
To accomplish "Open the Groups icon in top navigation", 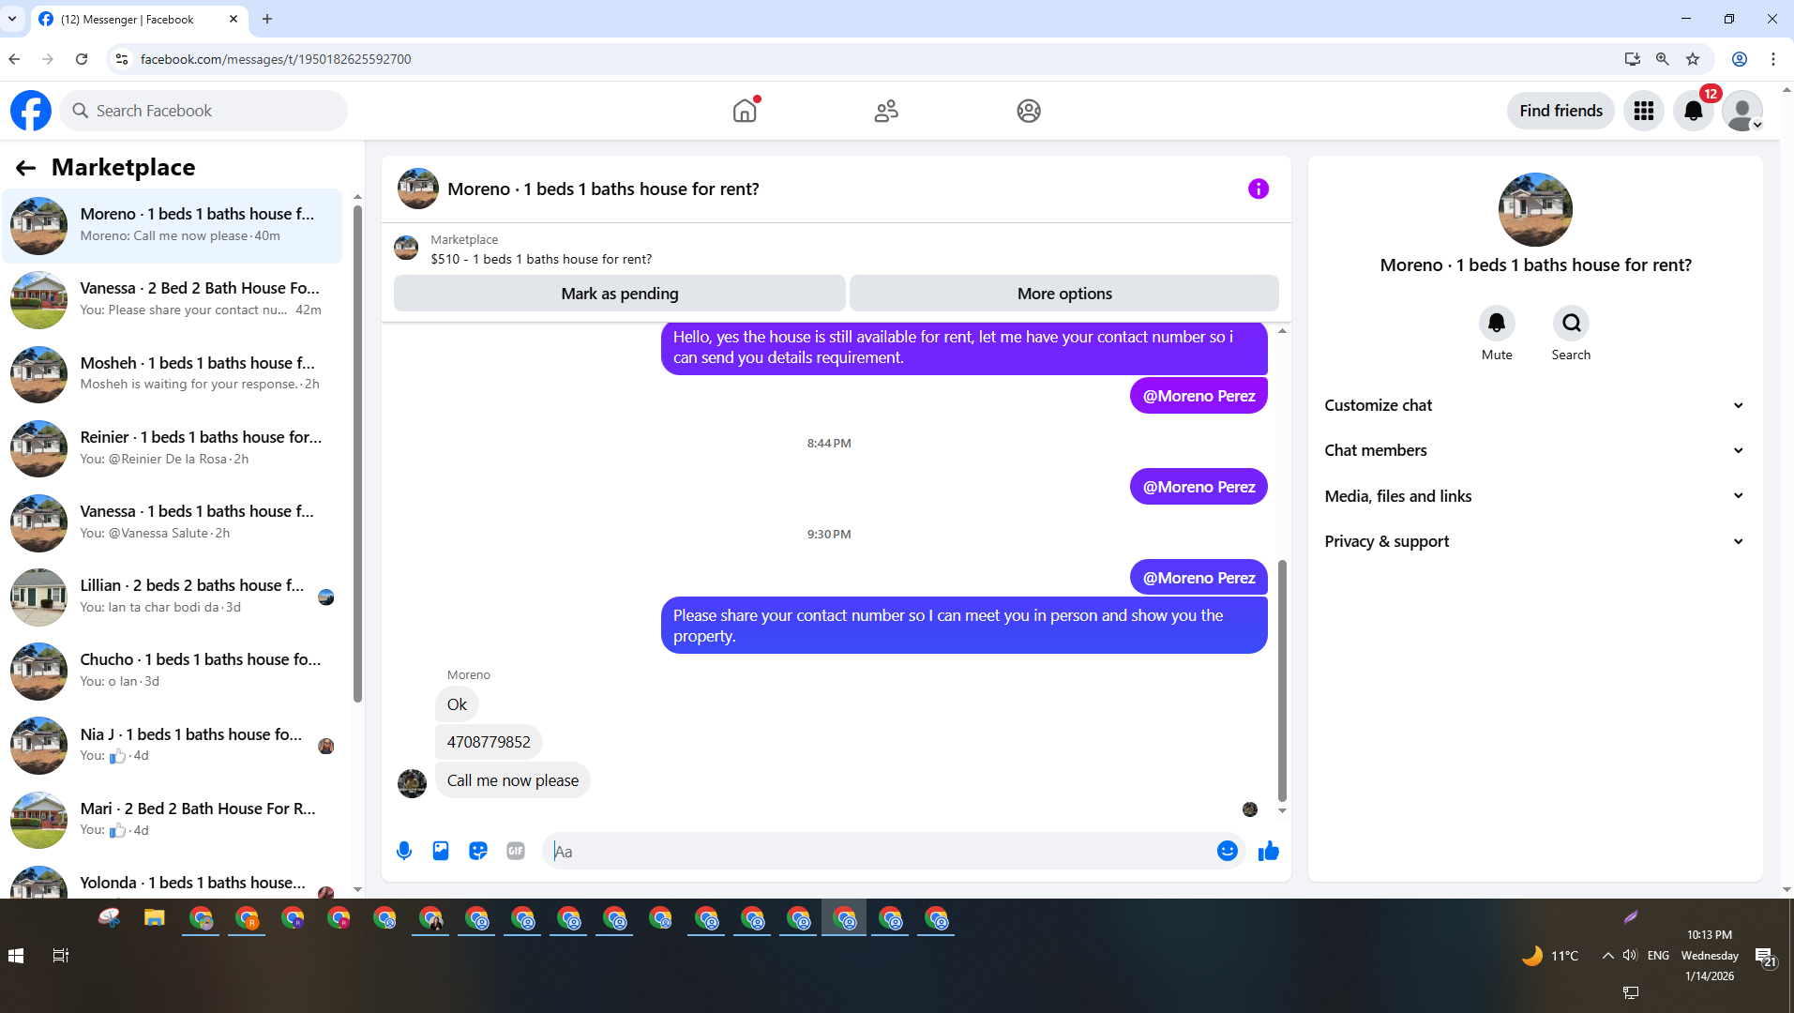I will pos(1029,111).
